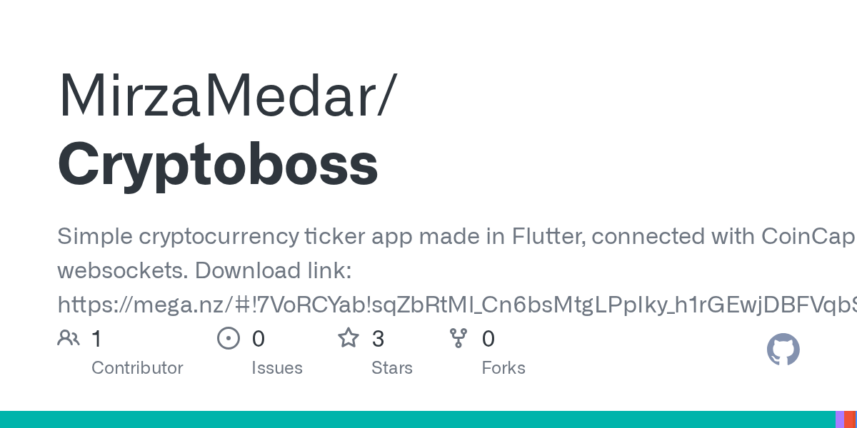The width and height of the screenshot is (857, 428).
Task: Open the mega.nz download link
Action: click(457, 305)
